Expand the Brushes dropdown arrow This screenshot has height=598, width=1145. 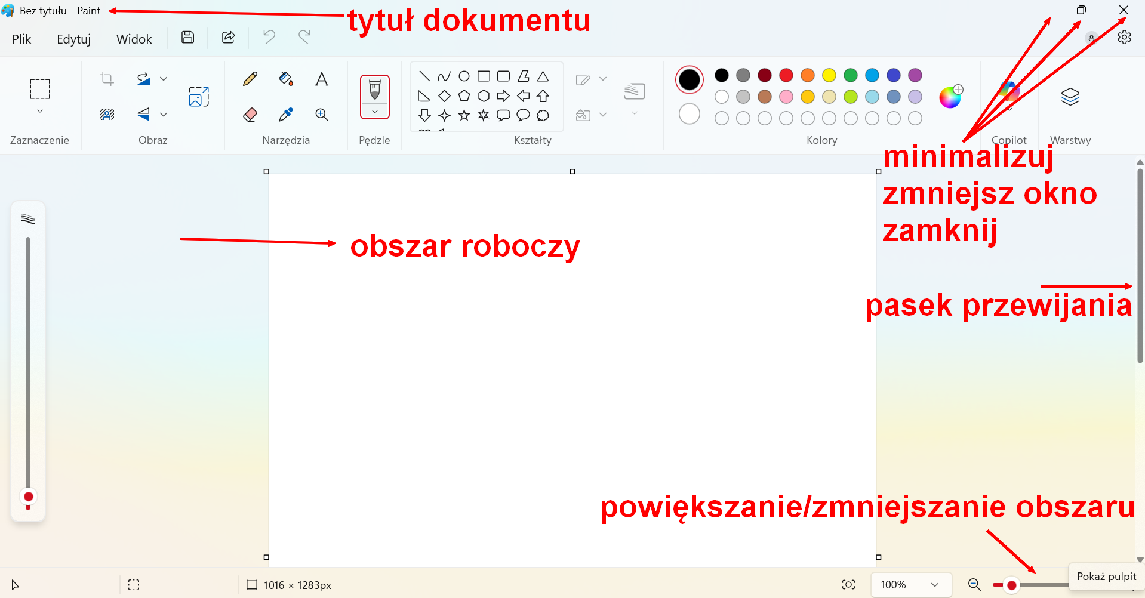point(375,112)
